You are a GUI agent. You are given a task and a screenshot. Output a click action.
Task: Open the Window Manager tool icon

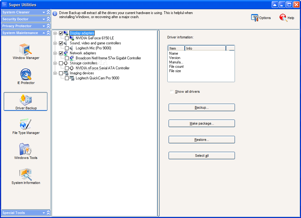(26, 49)
